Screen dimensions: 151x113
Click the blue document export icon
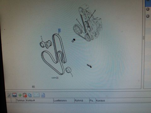pos(43,95)
